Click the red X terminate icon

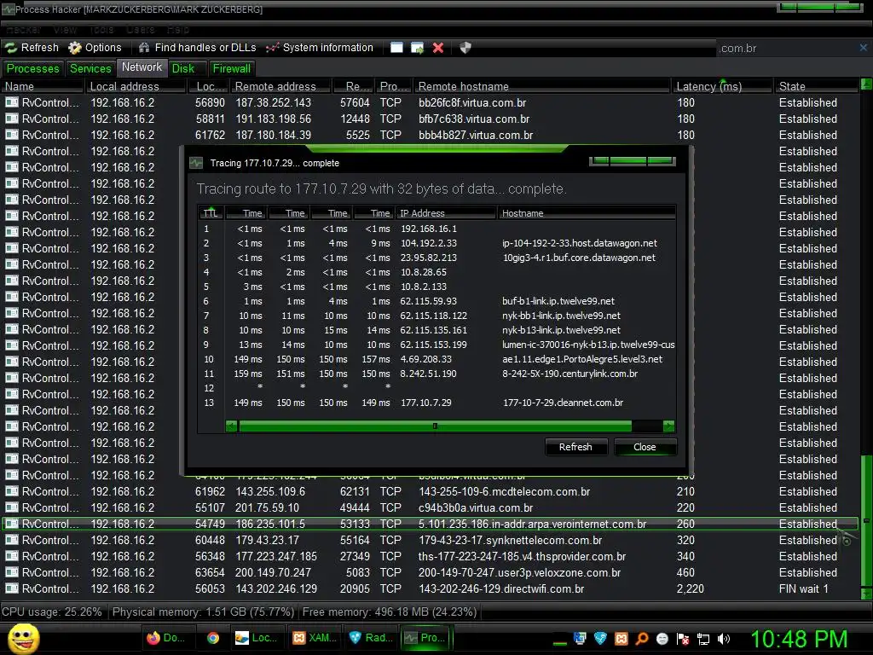pyautogui.click(x=438, y=48)
